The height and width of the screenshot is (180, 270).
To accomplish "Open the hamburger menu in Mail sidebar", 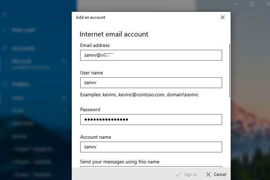I will [5, 15].
